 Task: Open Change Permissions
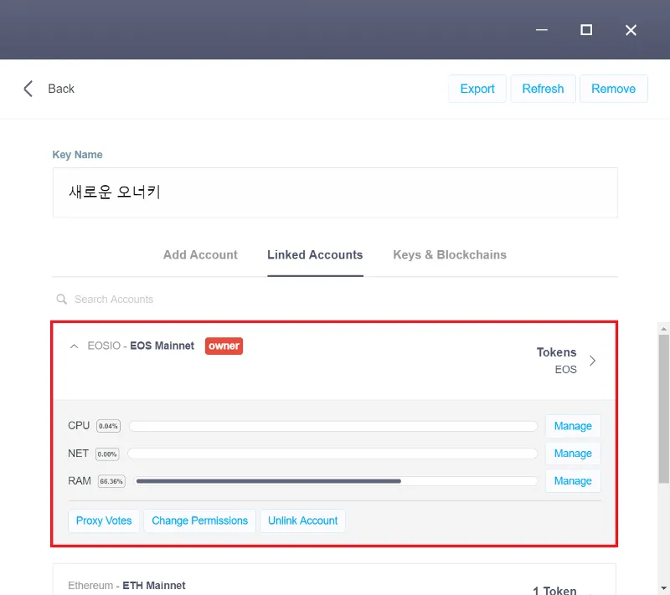click(x=199, y=521)
